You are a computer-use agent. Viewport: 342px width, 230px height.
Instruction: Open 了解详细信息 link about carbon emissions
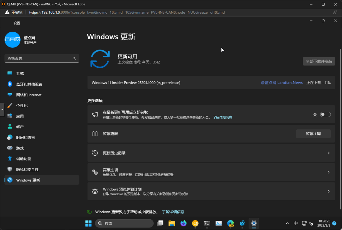(x=173, y=212)
